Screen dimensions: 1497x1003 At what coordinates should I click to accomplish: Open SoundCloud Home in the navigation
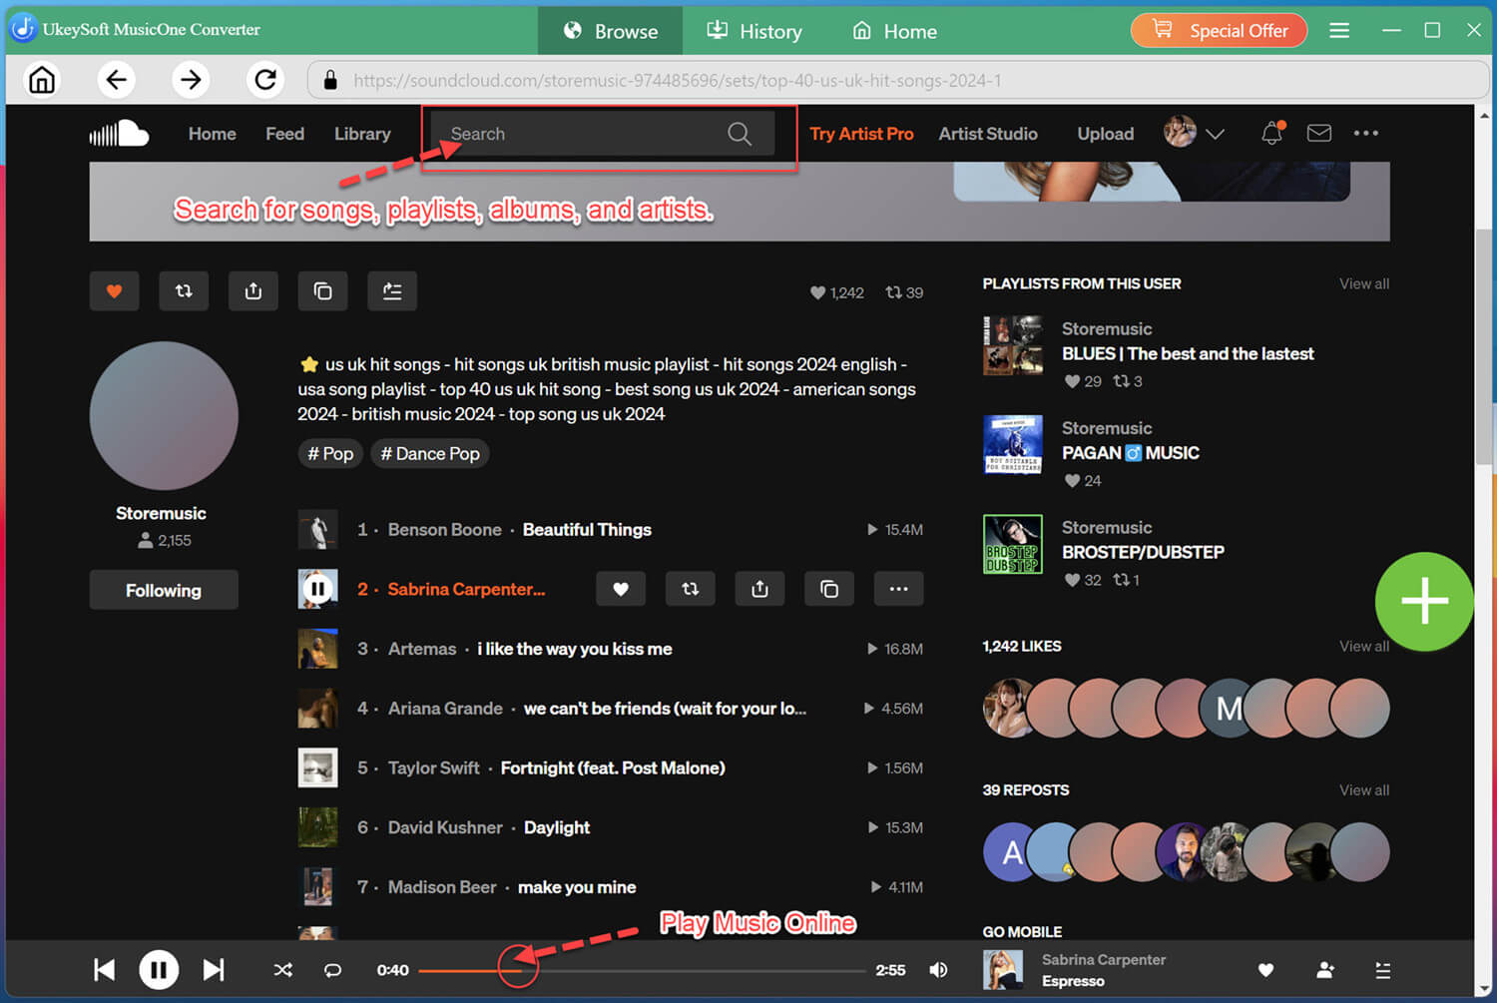point(213,134)
